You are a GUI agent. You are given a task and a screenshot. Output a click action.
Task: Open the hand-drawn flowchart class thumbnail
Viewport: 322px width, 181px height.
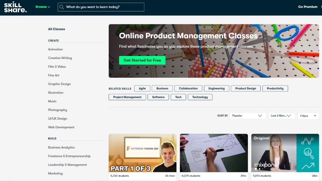coord(214,153)
